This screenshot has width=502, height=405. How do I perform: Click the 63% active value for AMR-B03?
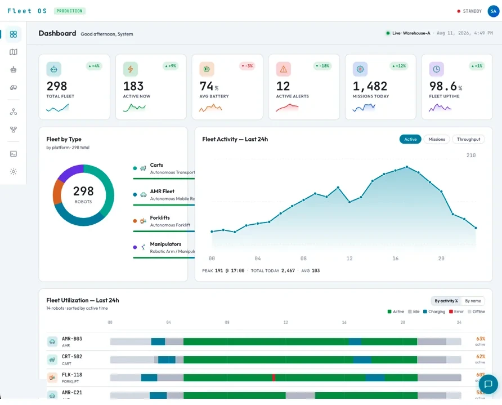(x=481, y=339)
